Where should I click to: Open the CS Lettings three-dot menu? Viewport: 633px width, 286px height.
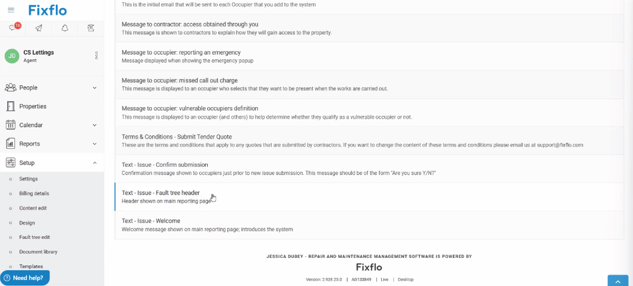click(96, 56)
